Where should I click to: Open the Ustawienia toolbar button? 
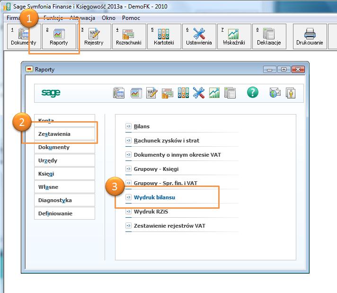(199, 36)
